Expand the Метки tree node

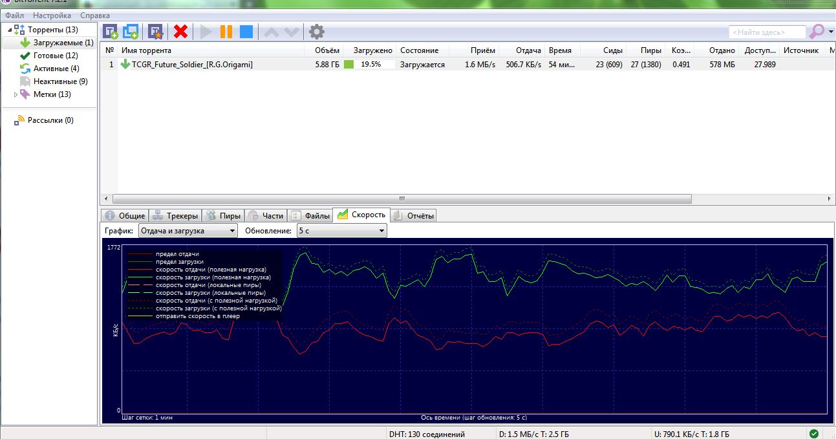[x=16, y=94]
